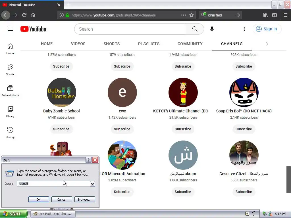The width and height of the screenshot is (291, 218).
Task: Search with your voice microphone icon
Action: [x=212, y=29]
